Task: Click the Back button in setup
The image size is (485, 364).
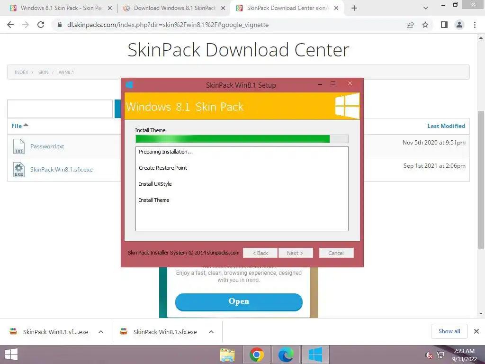Action: click(x=260, y=253)
